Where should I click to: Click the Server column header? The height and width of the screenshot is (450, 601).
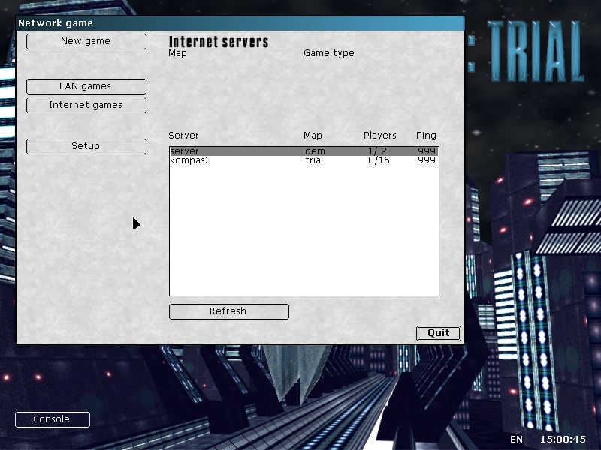pos(183,136)
